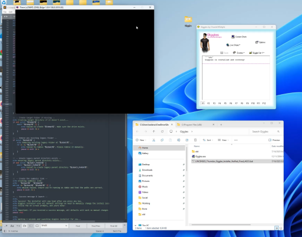Select the Giggles.exe file
The width and height of the screenshot is (302, 237).
(x=198, y=156)
